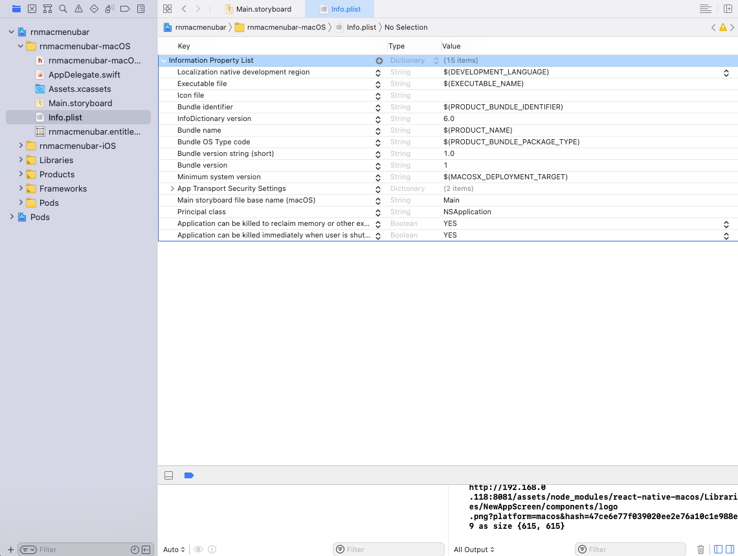The height and width of the screenshot is (556, 738).
Task: Expand the rnmacmenubar-iOS group
Action: (20, 146)
